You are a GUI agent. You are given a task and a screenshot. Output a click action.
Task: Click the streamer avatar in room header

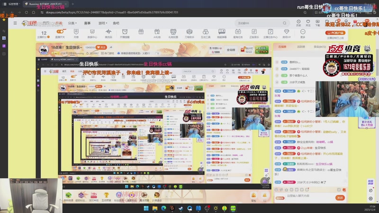click(x=44, y=50)
